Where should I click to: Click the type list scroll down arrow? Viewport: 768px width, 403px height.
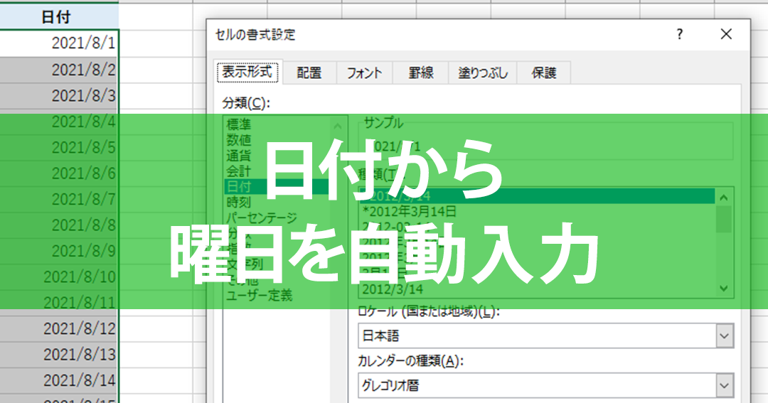tap(724, 289)
